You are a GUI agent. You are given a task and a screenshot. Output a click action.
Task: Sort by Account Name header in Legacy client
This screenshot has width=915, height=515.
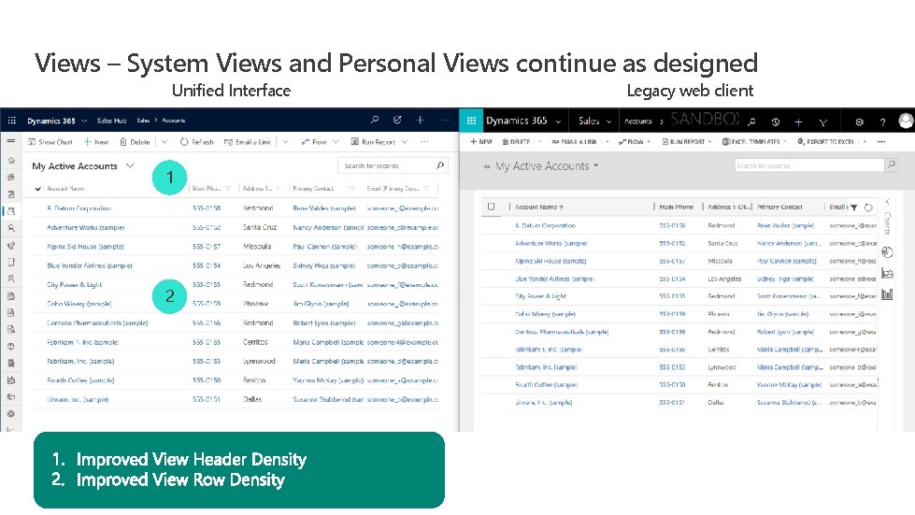539,207
